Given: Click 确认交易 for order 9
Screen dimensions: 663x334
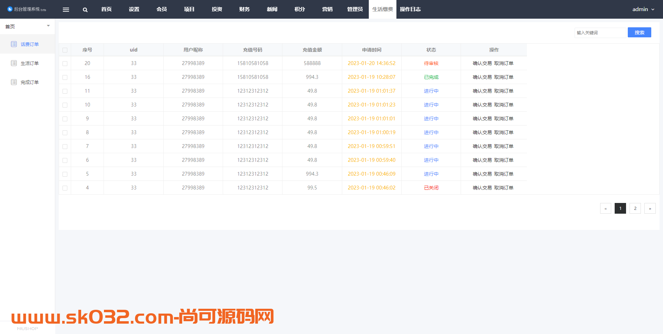Looking at the screenshot, I should [482, 119].
